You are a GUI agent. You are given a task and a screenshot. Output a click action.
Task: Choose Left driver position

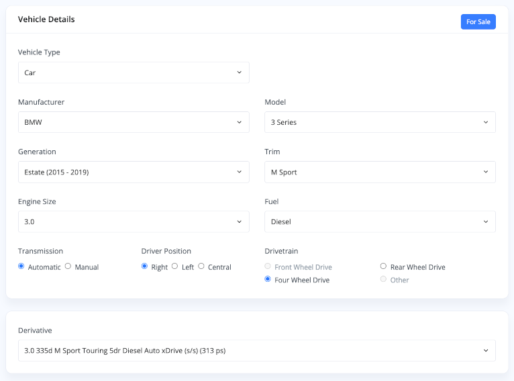pos(174,266)
